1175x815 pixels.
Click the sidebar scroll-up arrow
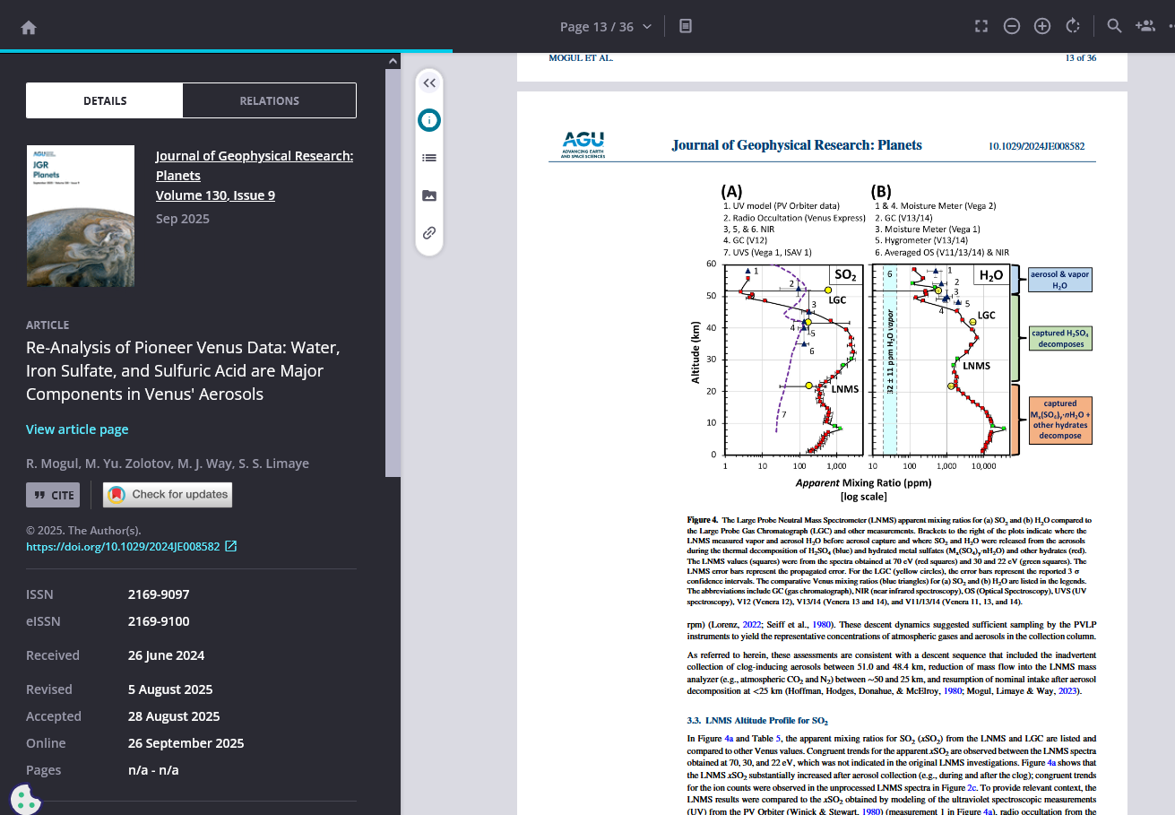(393, 62)
